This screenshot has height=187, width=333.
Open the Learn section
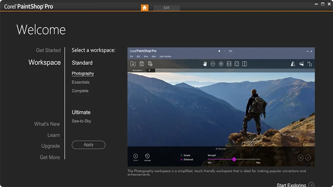(x=54, y=135)
